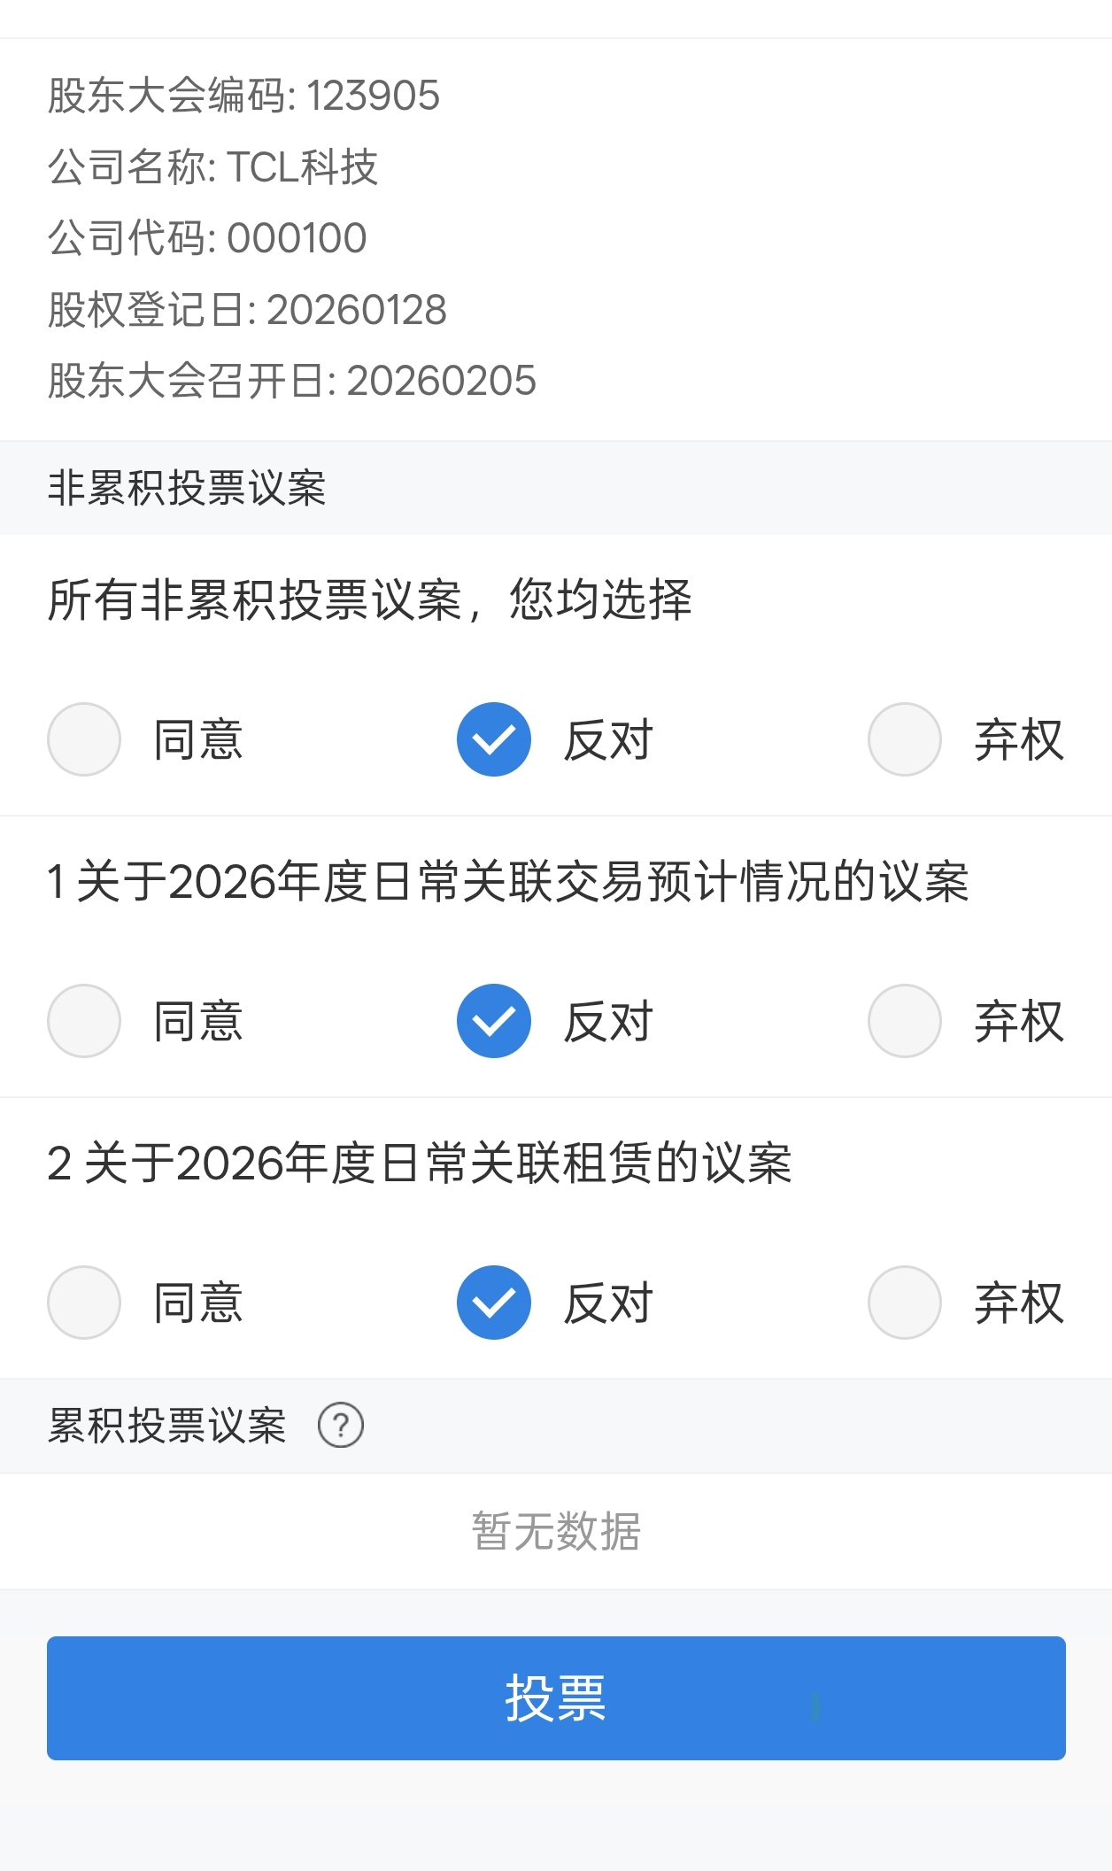Click proposal 1 title 关于2026年度日常关联交易预计情况的议案
The width and height of the screenshot is (1112, 1871).
point(508,882)
